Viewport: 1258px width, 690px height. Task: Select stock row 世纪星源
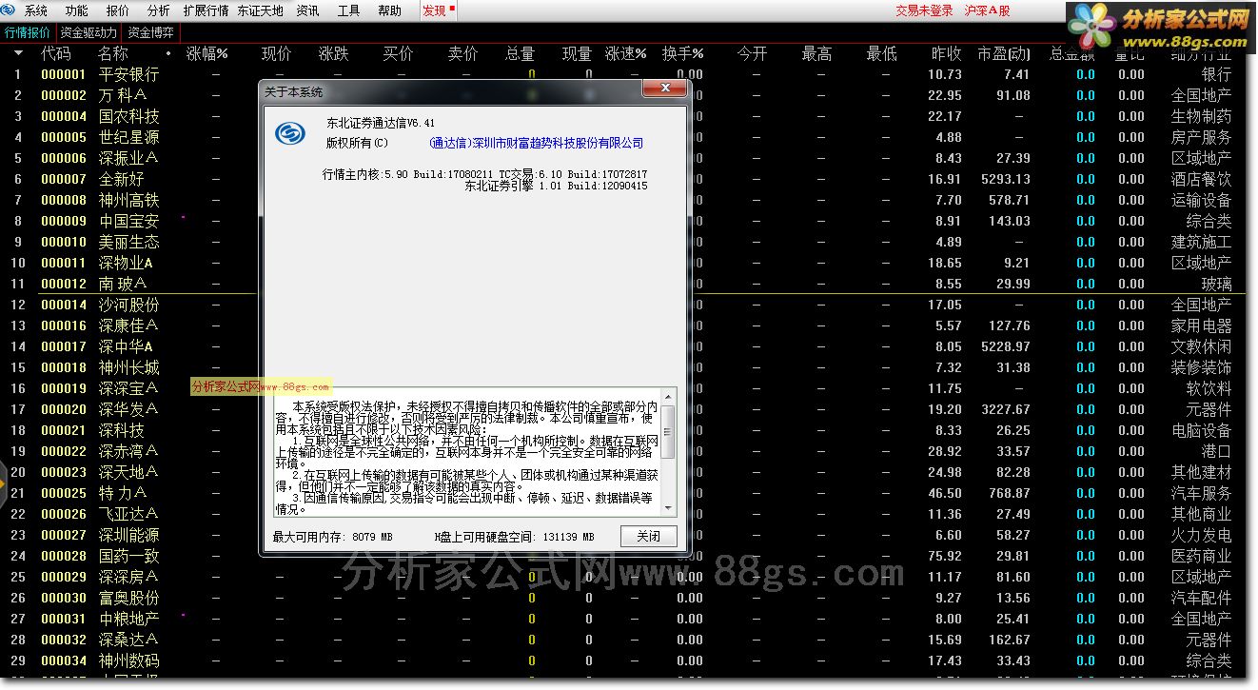129,137
